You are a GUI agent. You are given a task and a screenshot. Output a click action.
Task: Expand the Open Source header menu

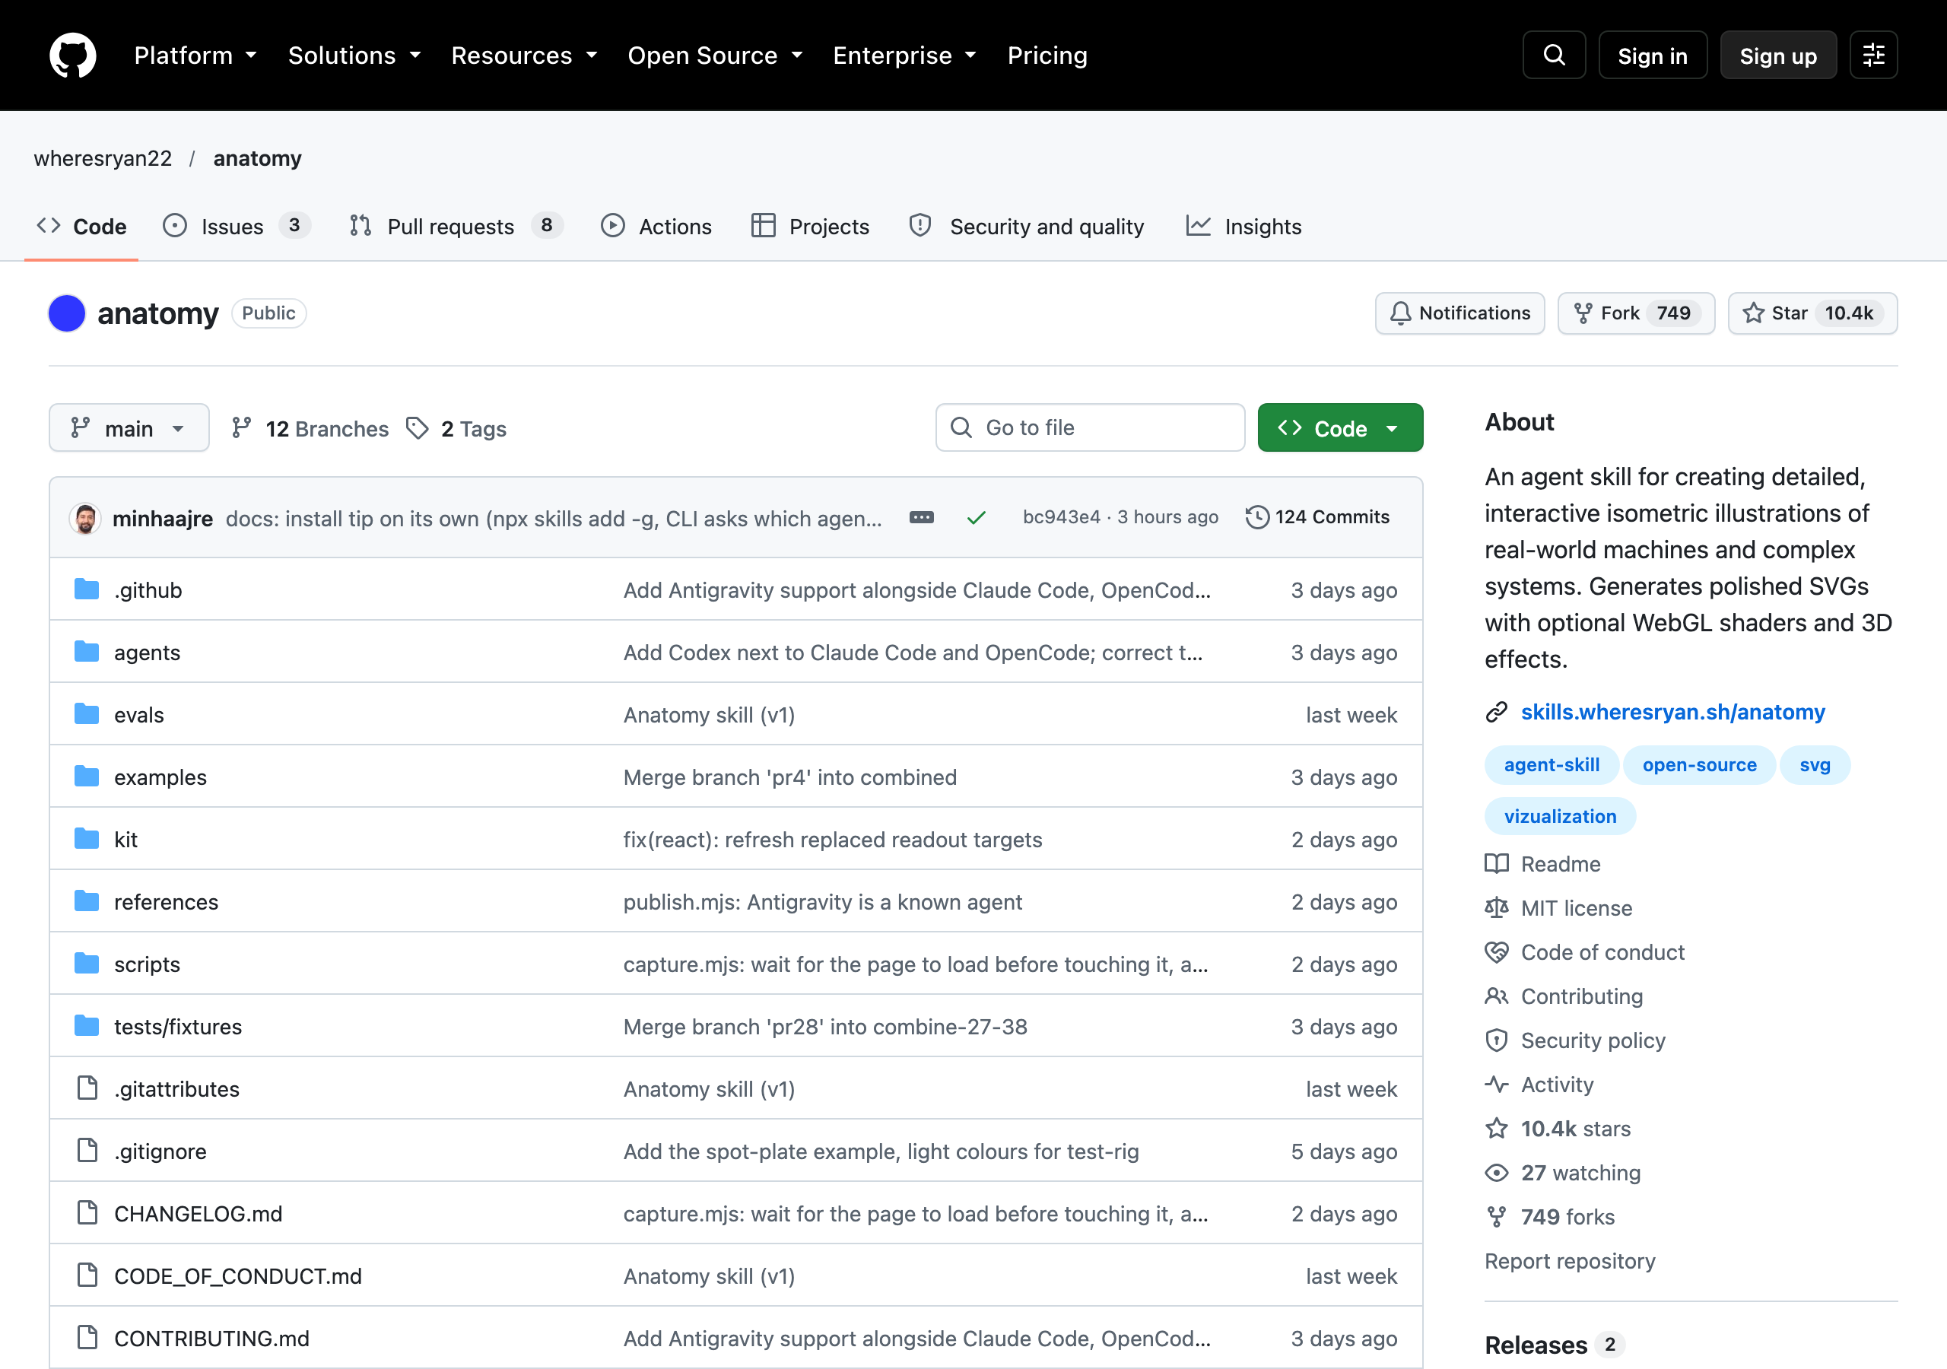[715, 56]
